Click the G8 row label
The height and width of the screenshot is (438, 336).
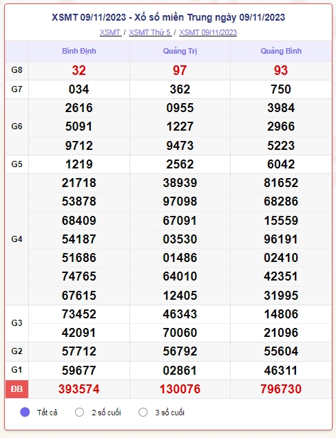click(x=17, y=70)
